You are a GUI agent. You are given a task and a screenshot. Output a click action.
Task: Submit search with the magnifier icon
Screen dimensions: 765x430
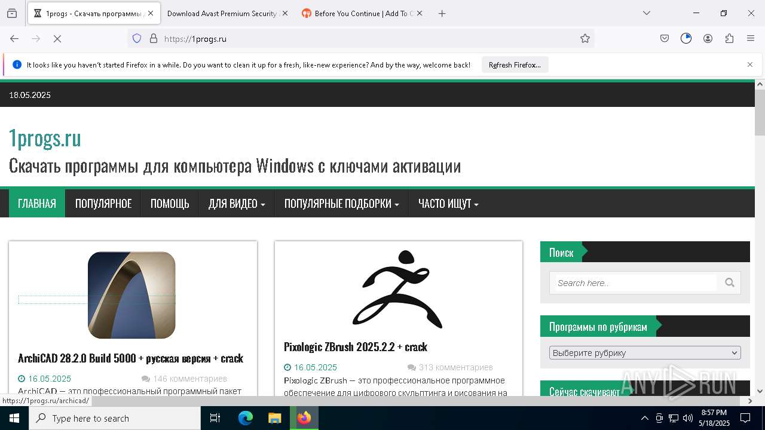[730, 283]
